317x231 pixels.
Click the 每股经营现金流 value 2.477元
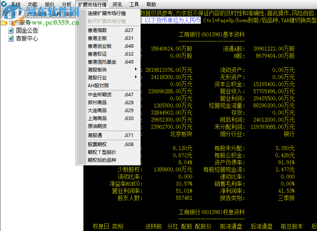285,169
